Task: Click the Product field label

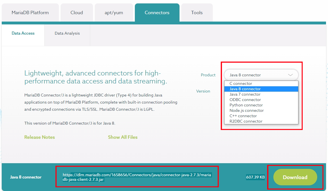Action: [208, 75]
